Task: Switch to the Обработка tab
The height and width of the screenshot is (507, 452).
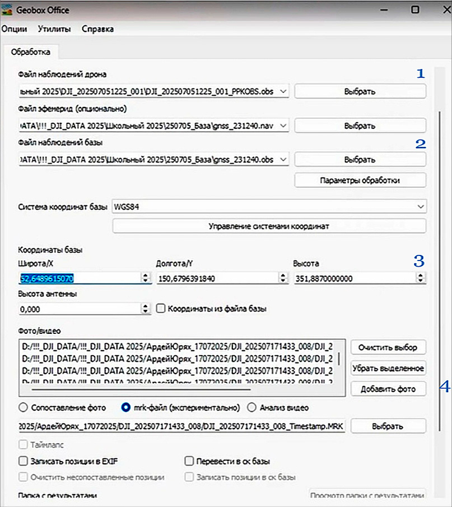Action: pyautogui.click(x=32, y=52)
